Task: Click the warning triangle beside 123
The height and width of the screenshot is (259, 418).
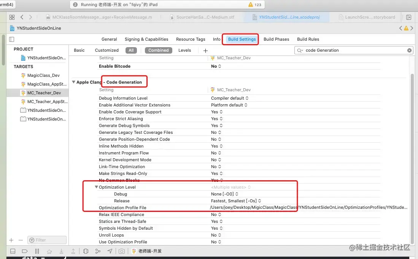Action: 251,5
